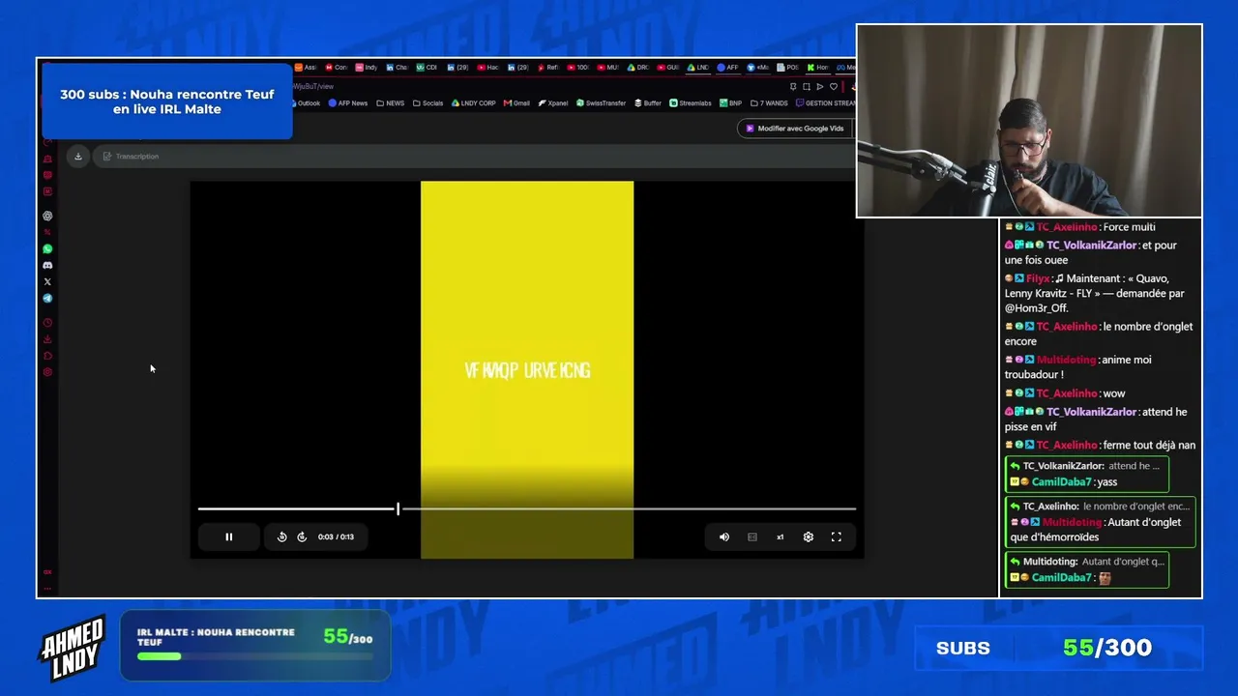Click the page URL in address bar

point(313,86)
